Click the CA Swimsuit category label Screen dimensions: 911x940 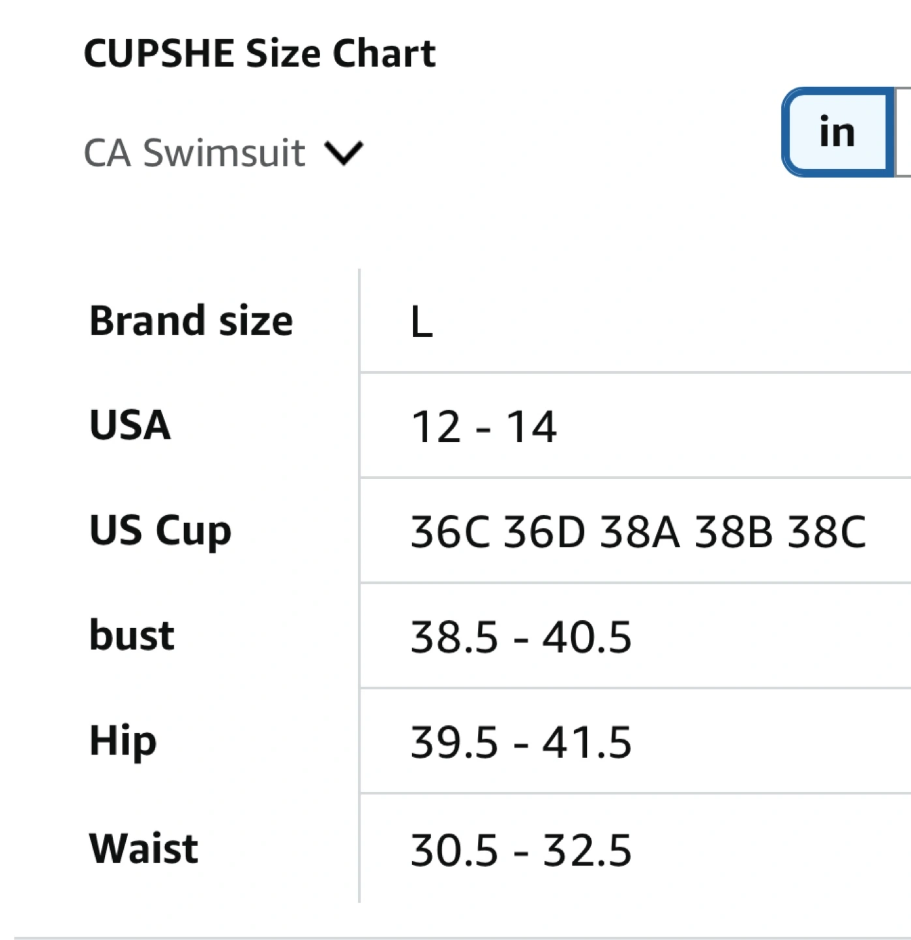pos(194,153)
